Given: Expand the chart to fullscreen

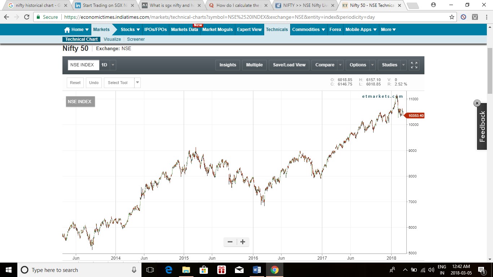Looking at the screenshot, I should (414, 65).
